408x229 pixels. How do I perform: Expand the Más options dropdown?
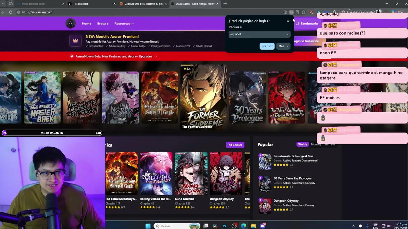click(x=283, y=46)
